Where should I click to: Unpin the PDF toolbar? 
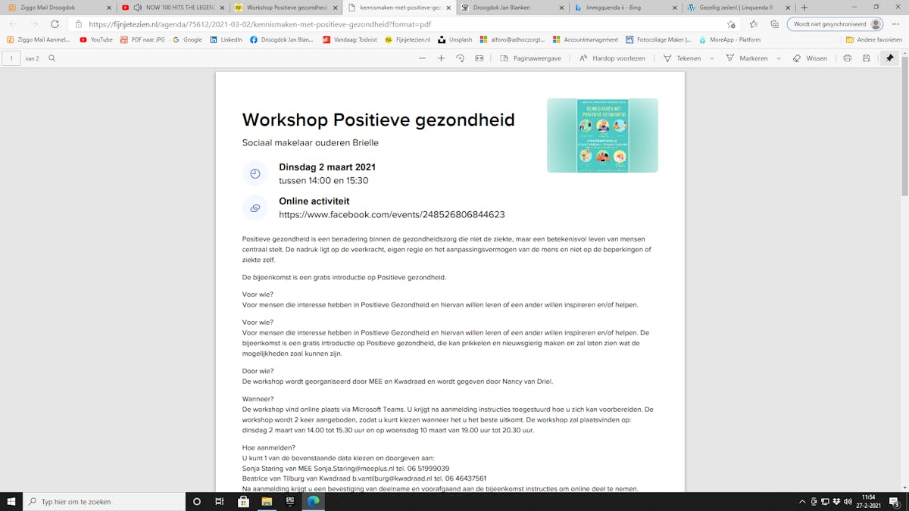pos(889,58)
